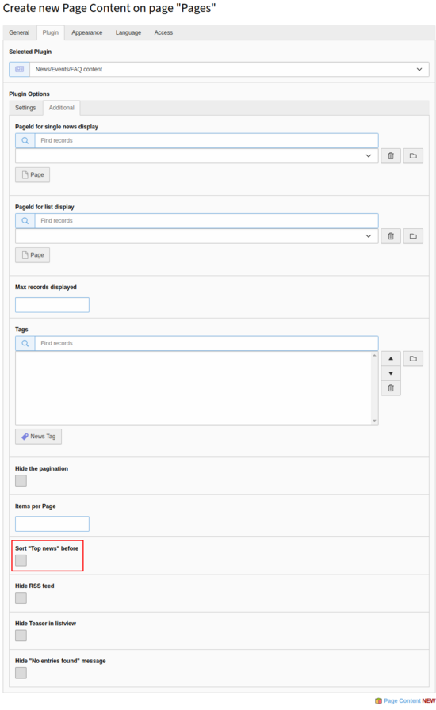Remove selected tag with the Tags trash icon
The height and width of the screenshot is (710, 436).
tap(391, 388)
